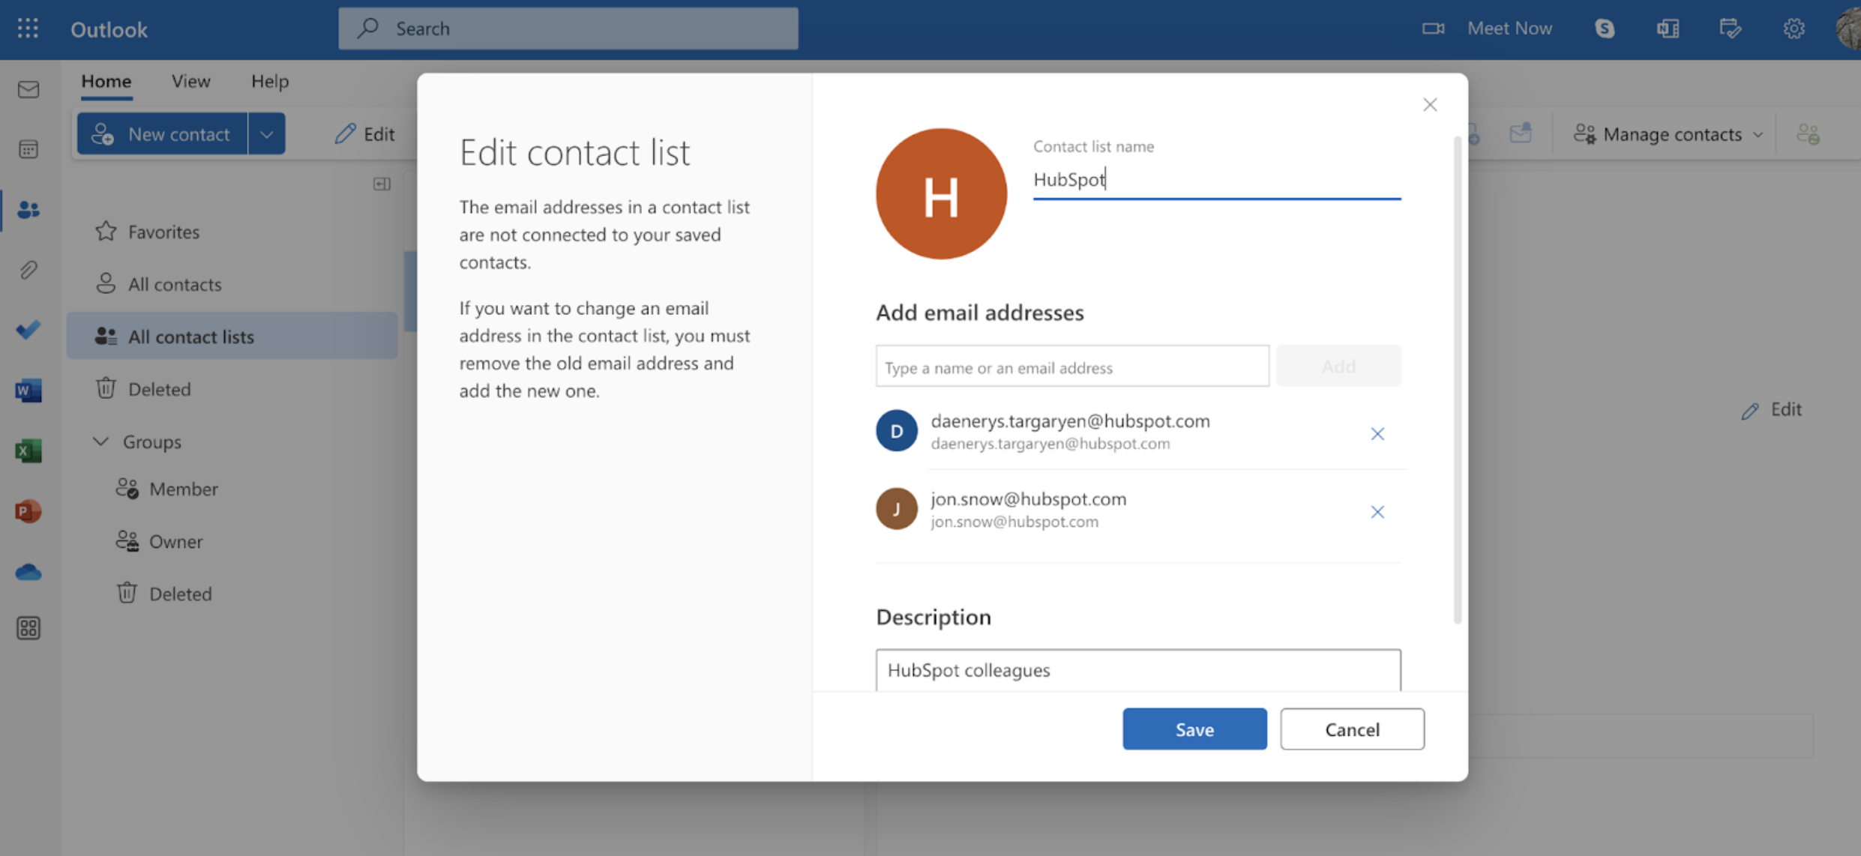1861x856 pixels.
Task: Select the Home tab
Action: coord(106,79)
